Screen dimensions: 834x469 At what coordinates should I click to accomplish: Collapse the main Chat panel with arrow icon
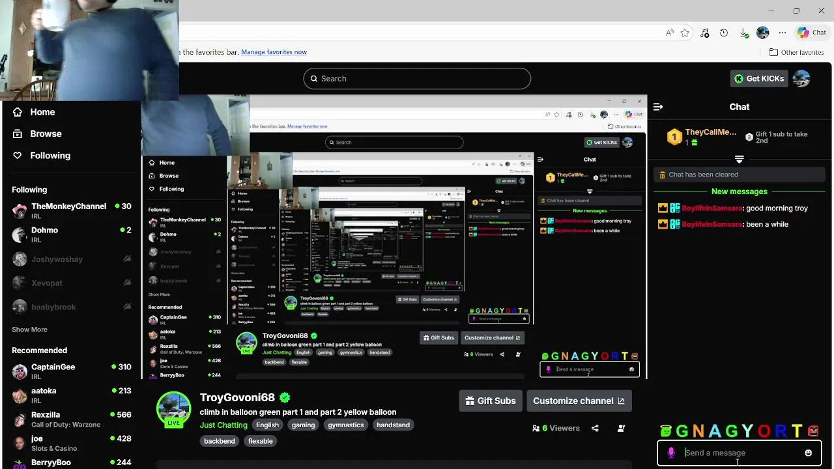[x=658, y=107]
